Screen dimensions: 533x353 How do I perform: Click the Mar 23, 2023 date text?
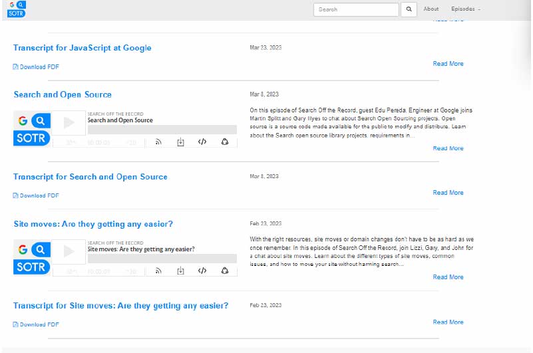pyautogui.click(x=266, y=48)
